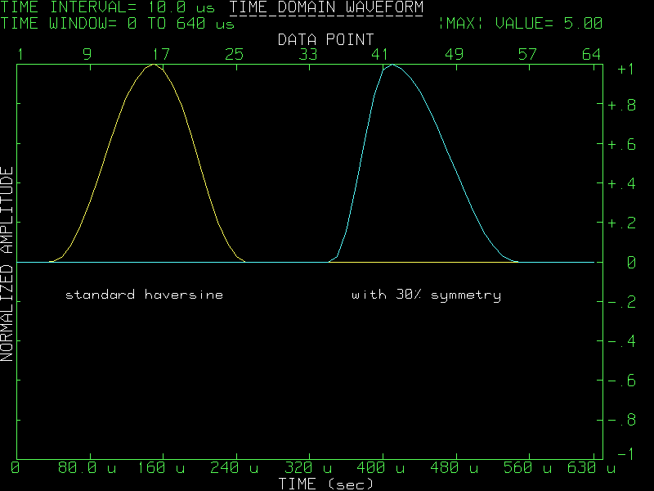Click data point label 1
Image resolution: width=654 pixels, height=491 pixels.
tap(20, 55)
